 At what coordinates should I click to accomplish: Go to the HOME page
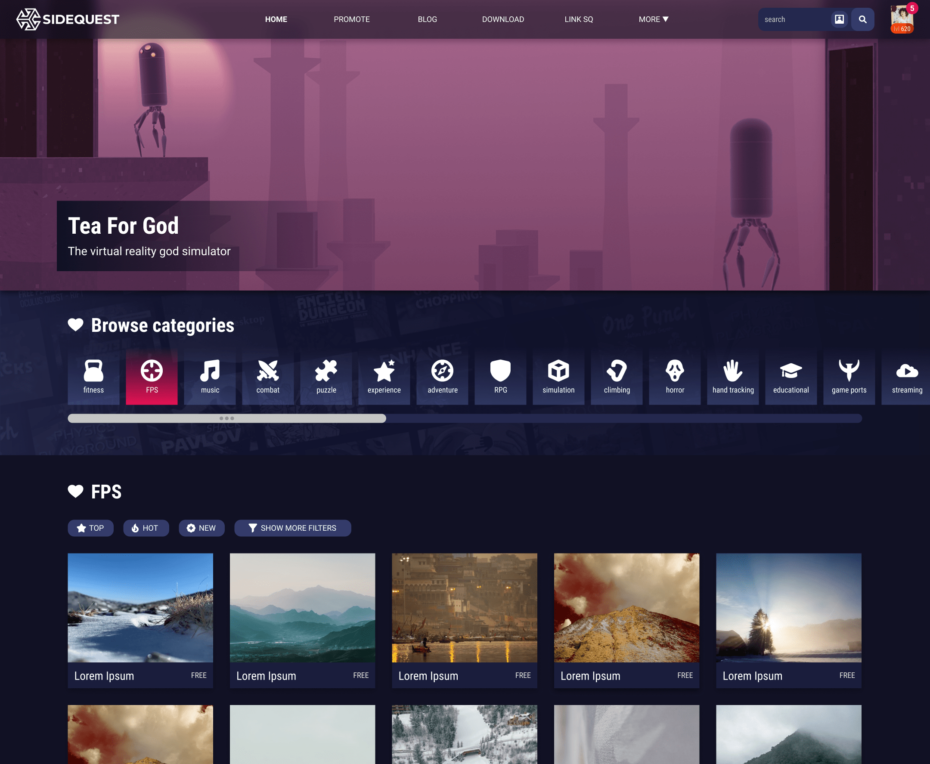[x=276, y=19]
